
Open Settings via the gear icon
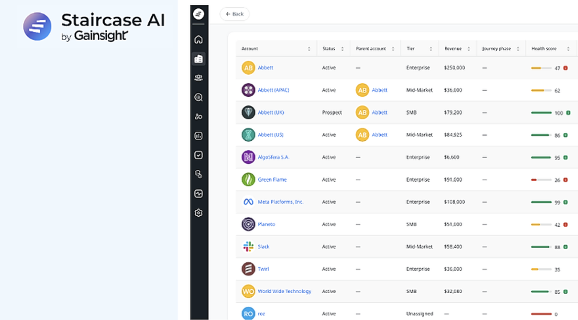click(x=199, y=212)
